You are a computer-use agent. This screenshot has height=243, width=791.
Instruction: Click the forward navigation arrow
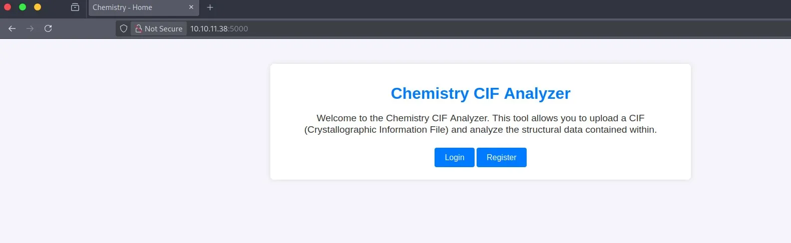(30, 28)
